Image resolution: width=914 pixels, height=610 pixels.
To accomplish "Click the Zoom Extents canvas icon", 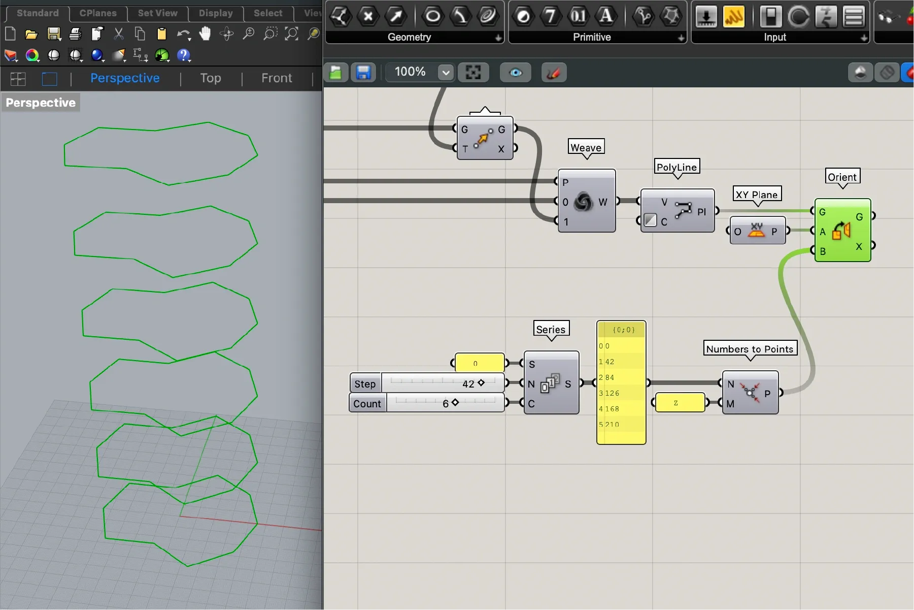I will pos(473,73).
